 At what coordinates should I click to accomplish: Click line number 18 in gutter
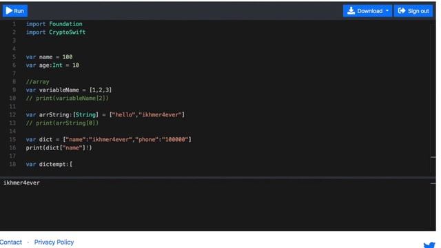[x=12, y=164]
